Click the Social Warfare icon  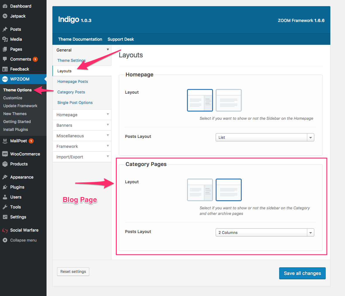pyautogui.click(x=5, y=230)
